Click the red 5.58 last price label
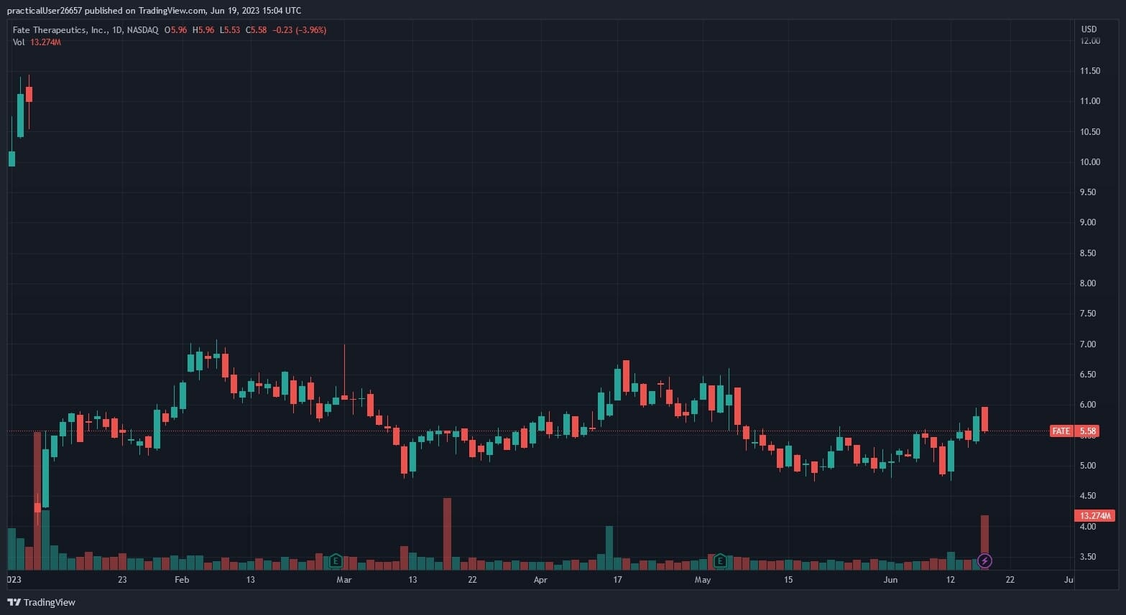1126x615 pixels. (1088, 431)
